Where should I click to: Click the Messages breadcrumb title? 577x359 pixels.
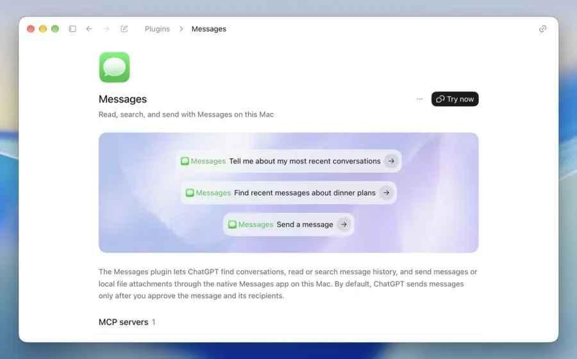(x=208, y=29)
